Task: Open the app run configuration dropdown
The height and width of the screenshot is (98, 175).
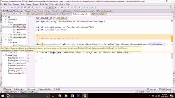Action: [x=50, y=7]
